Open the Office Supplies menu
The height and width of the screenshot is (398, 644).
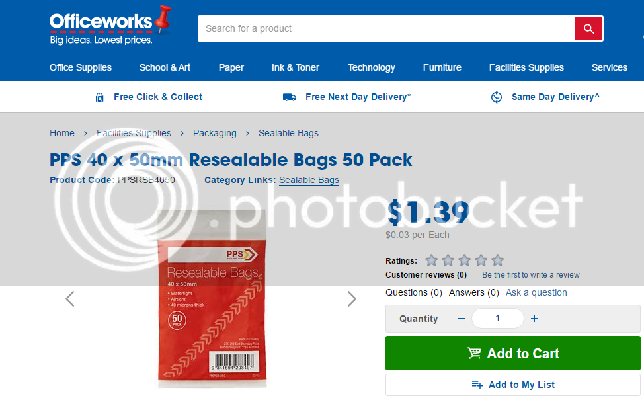(81, 68)
